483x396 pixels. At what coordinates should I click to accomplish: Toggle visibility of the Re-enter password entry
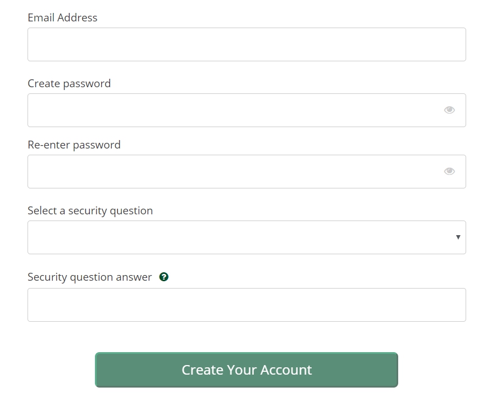pos(449,172)
